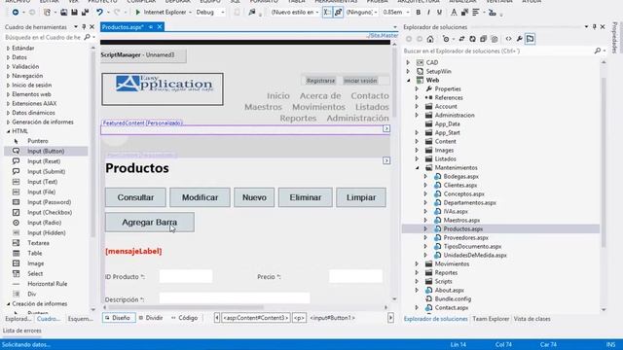Expand the Datos toolbox group
The width and height of the screenshot is (623, 350).
pos(9,57)
